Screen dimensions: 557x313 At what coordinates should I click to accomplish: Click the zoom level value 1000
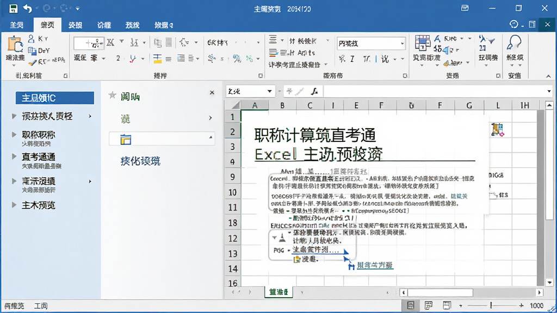click(536, 305)
